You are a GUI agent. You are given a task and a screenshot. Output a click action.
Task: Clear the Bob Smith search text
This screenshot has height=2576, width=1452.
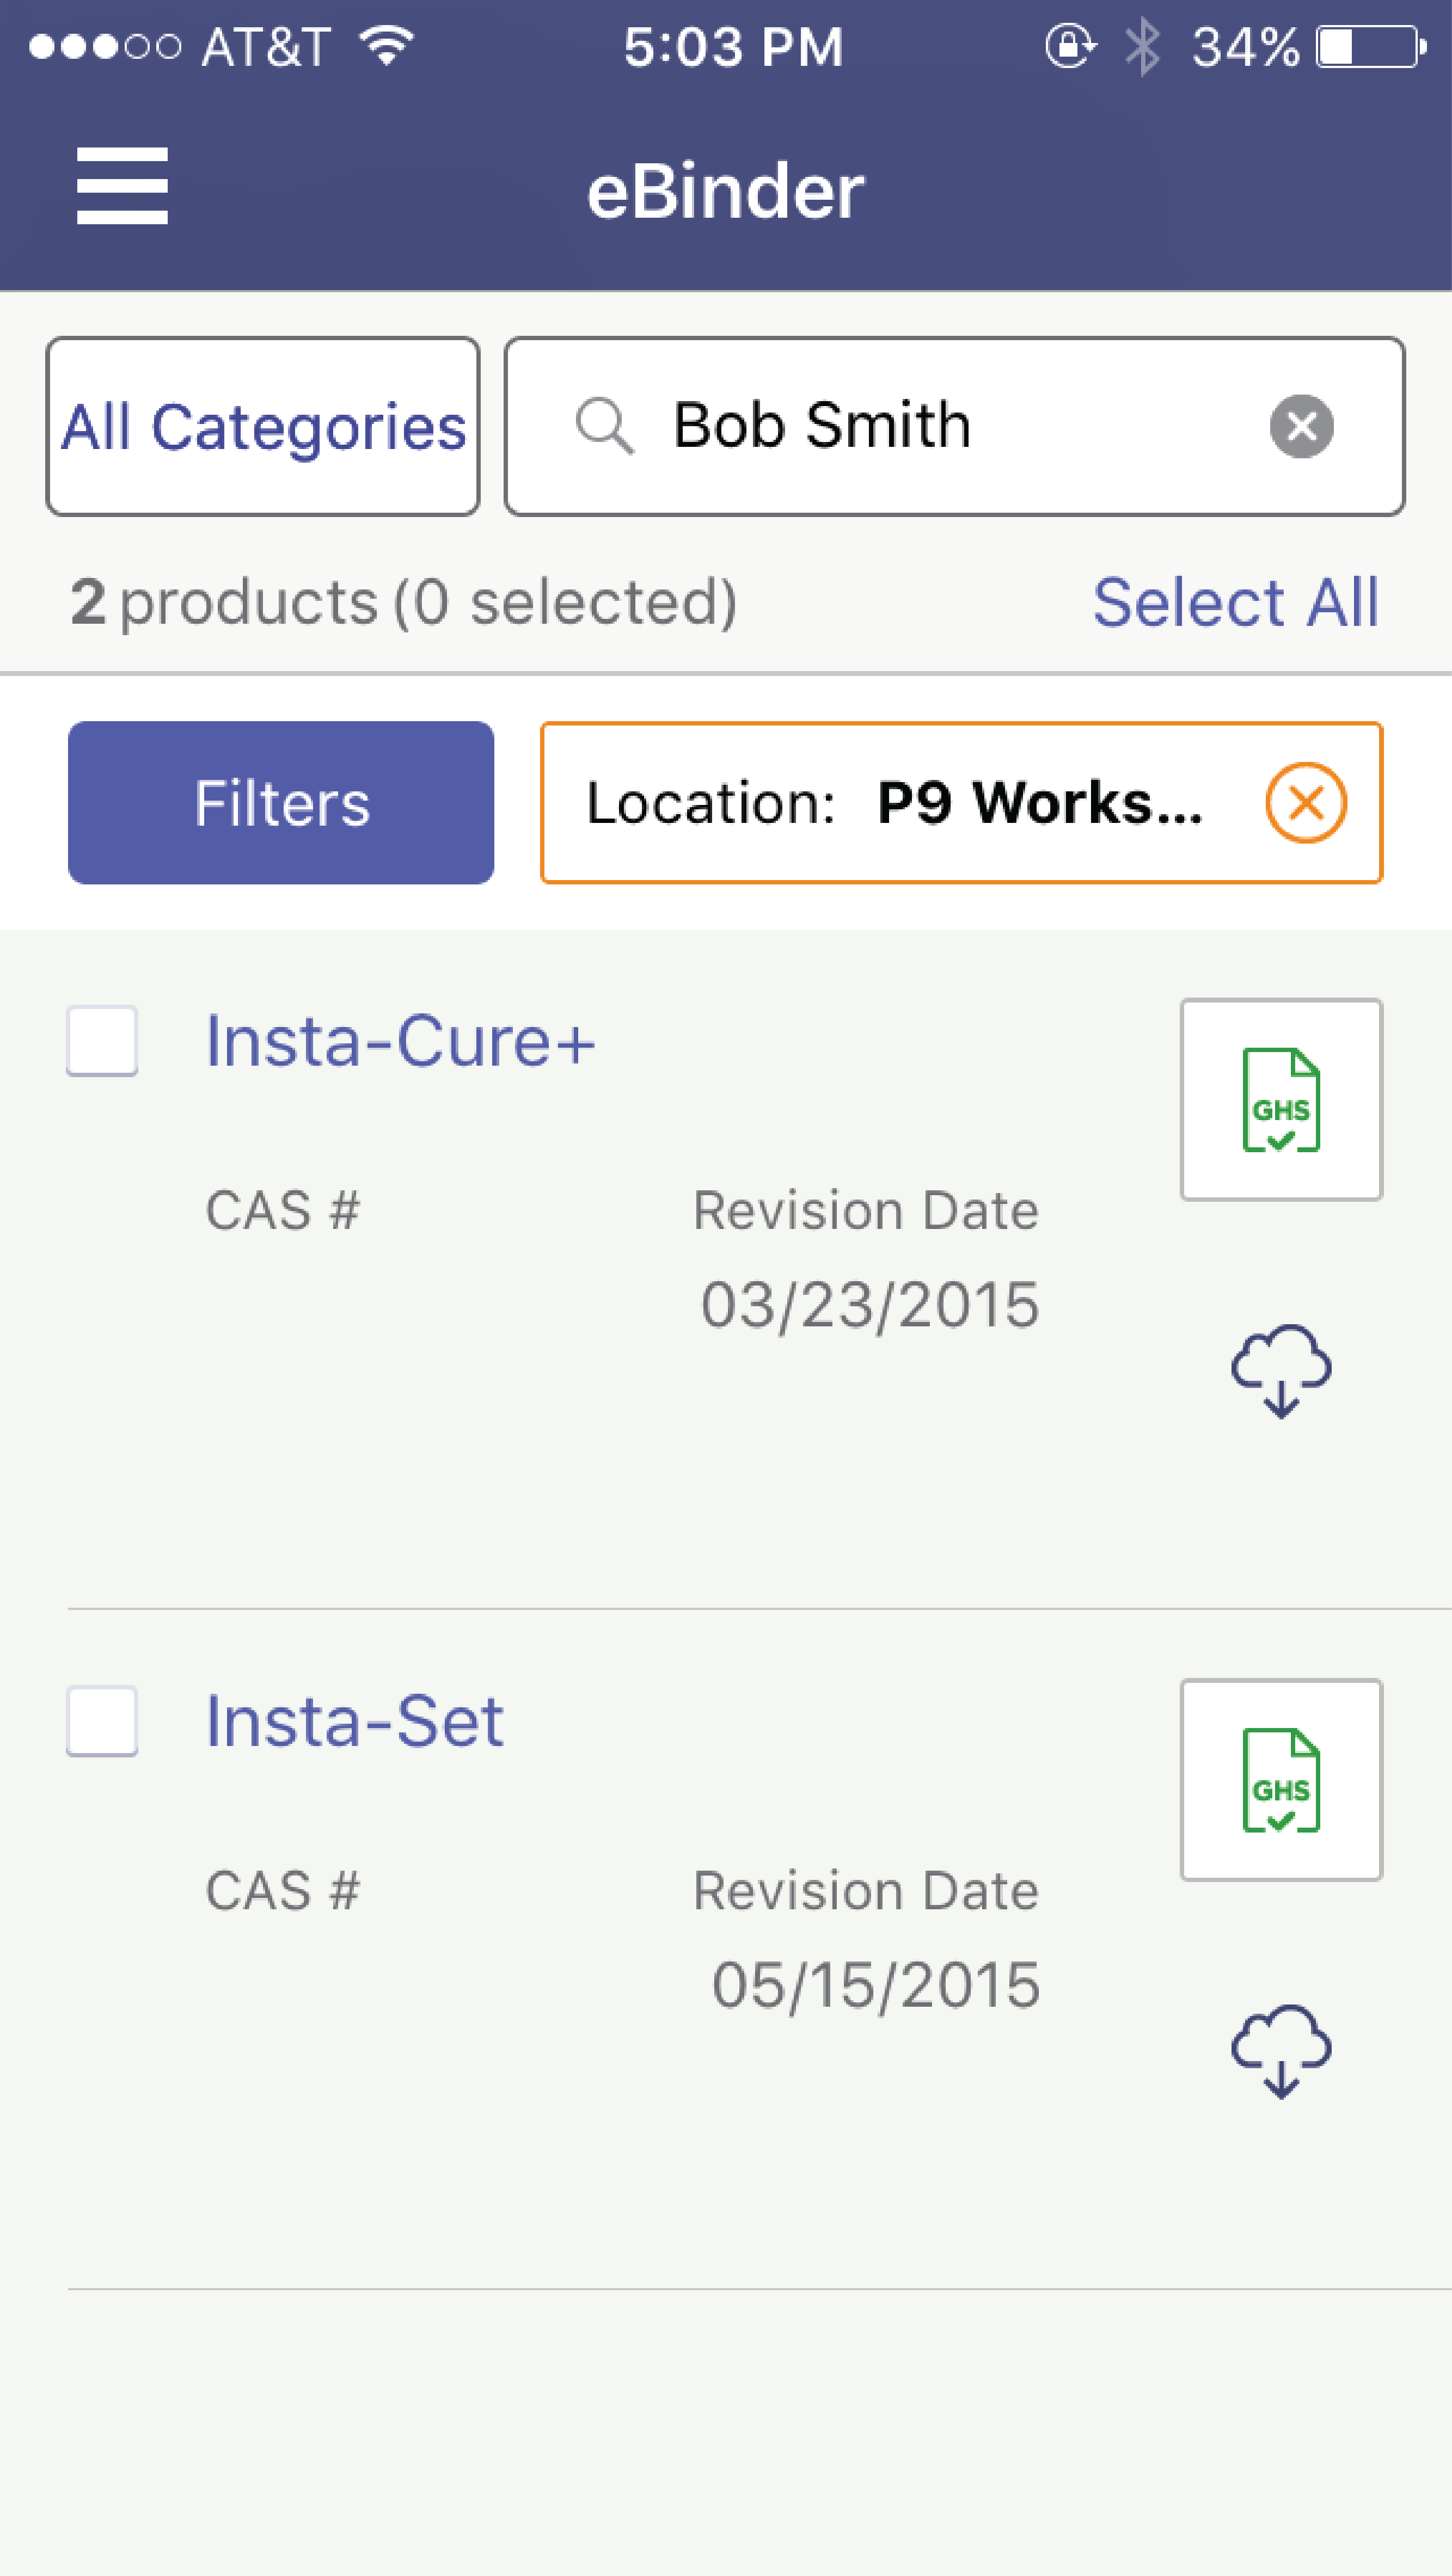click(x=1301, y=427)
